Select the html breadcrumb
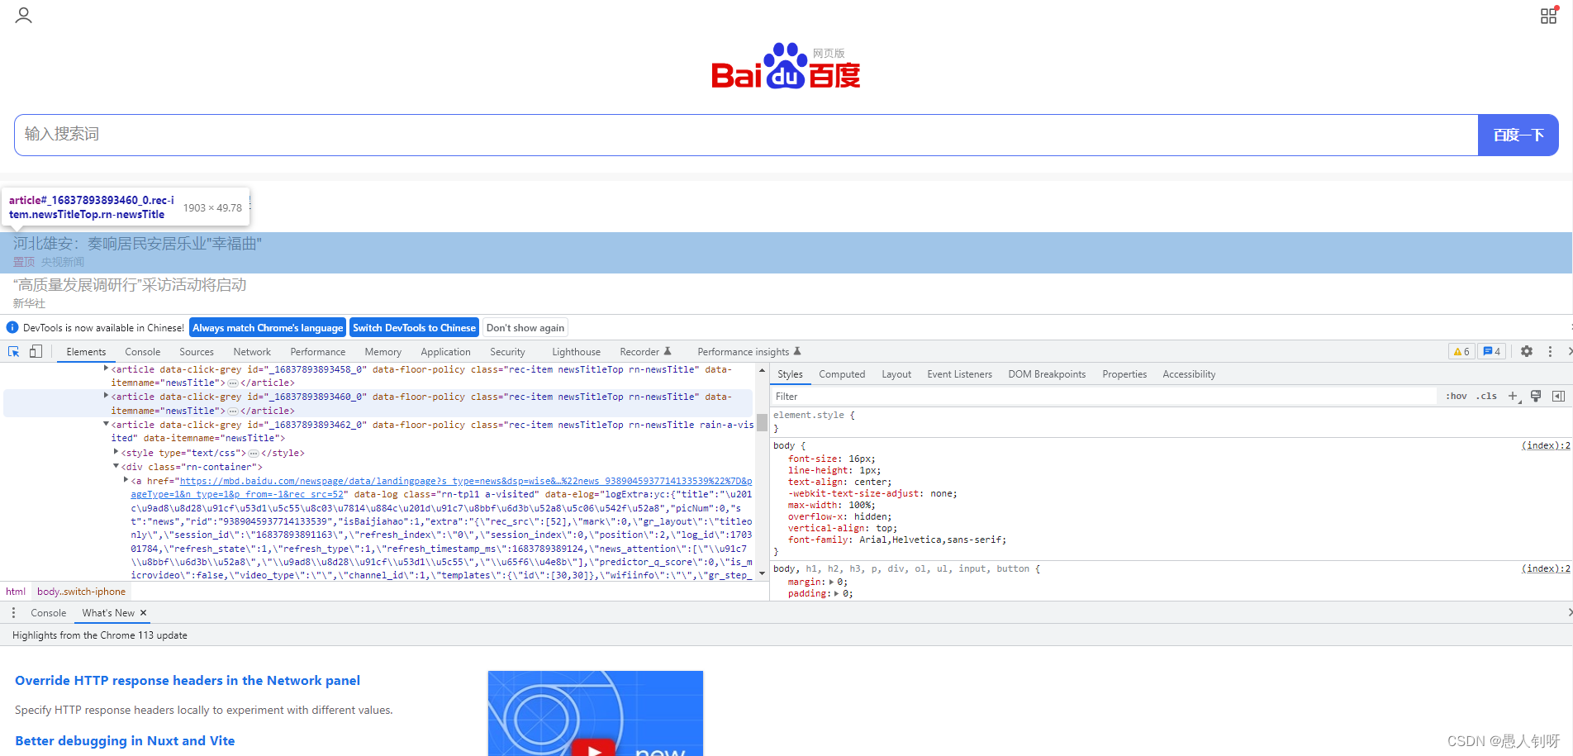Viewport: 1573px width, 756px height. point(16,592)
